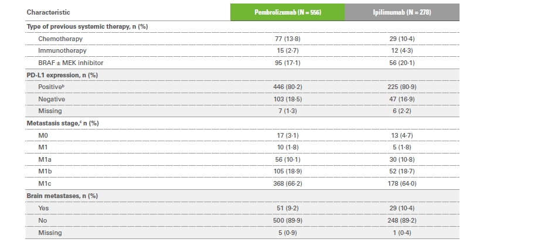Click the 368 (66·2) M1c value
The image size is (541, 242).
tap(287, 184)
